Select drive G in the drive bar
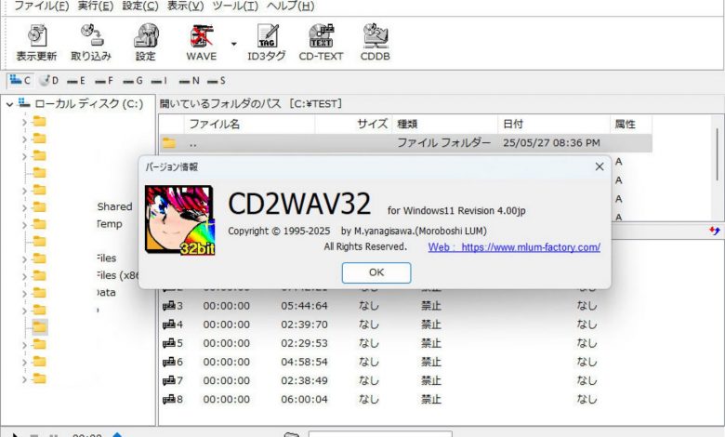The width and height of the screenshot is (725, 437). pos(133,81)
